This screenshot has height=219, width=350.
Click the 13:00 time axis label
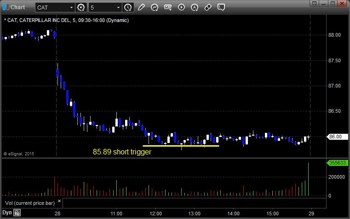click(195, 214)
